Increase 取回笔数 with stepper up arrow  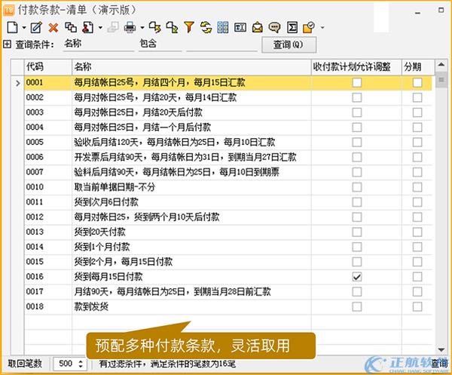[x=81, y=361]
